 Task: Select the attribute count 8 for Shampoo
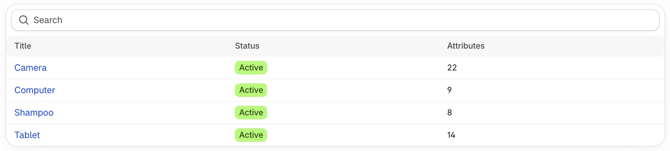click(x=450, y=113)
